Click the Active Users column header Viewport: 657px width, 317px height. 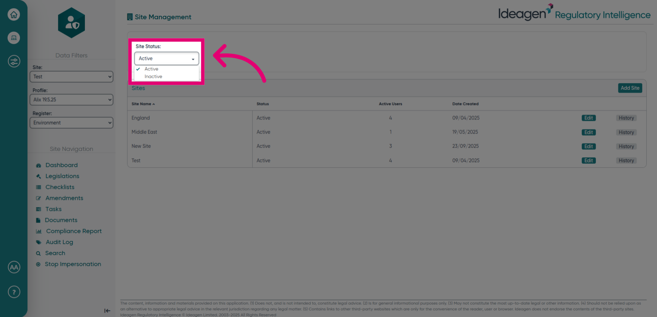point(390,104)
